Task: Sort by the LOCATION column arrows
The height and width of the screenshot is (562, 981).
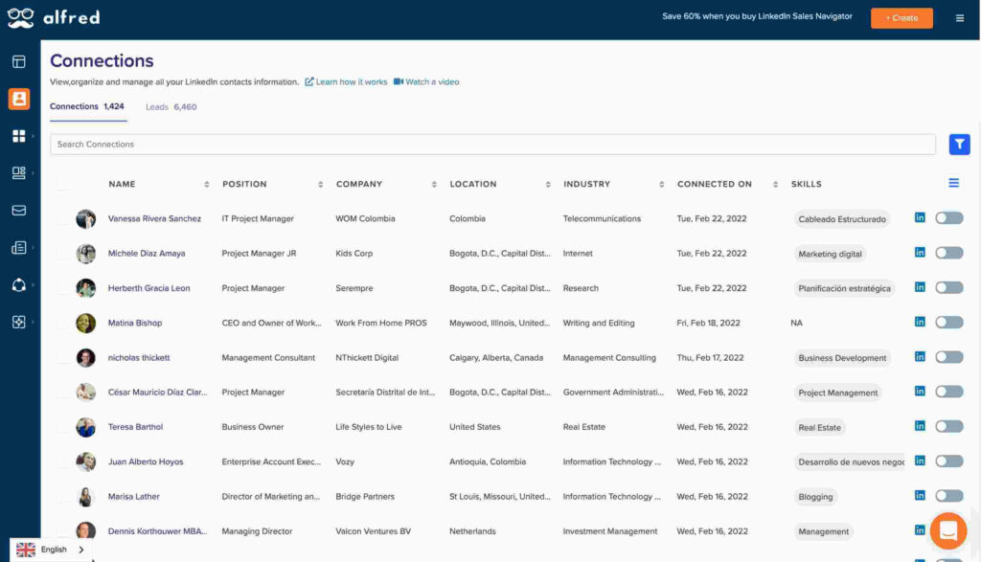Action: [548, 185]
